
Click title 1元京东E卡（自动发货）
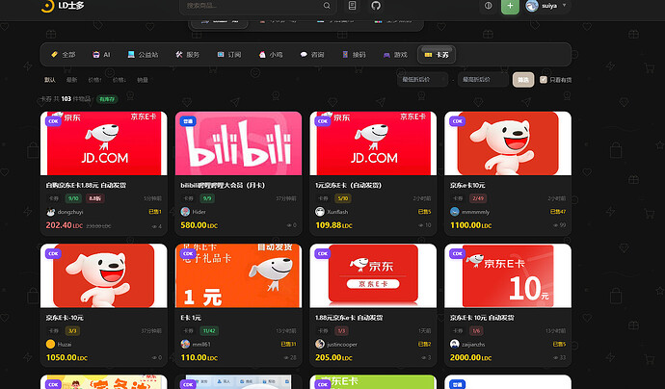348,185
